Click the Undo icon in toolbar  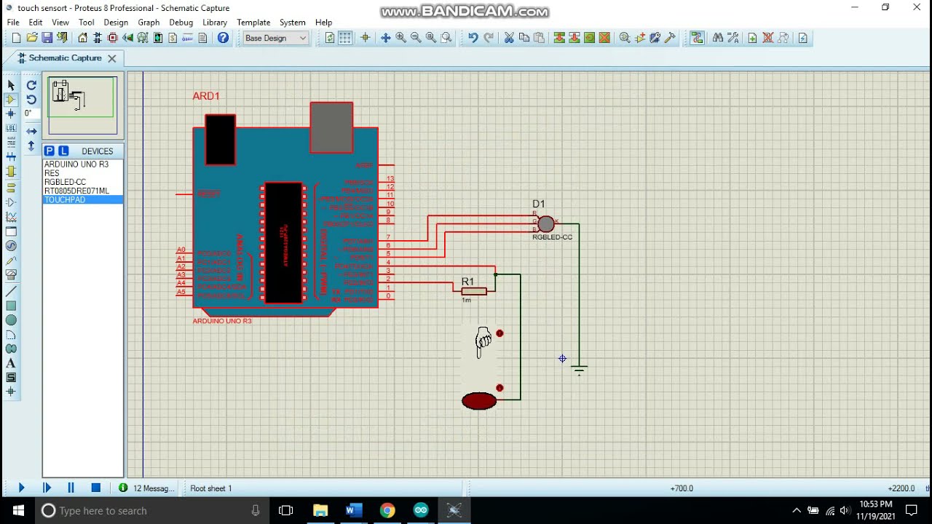point(473,38)
